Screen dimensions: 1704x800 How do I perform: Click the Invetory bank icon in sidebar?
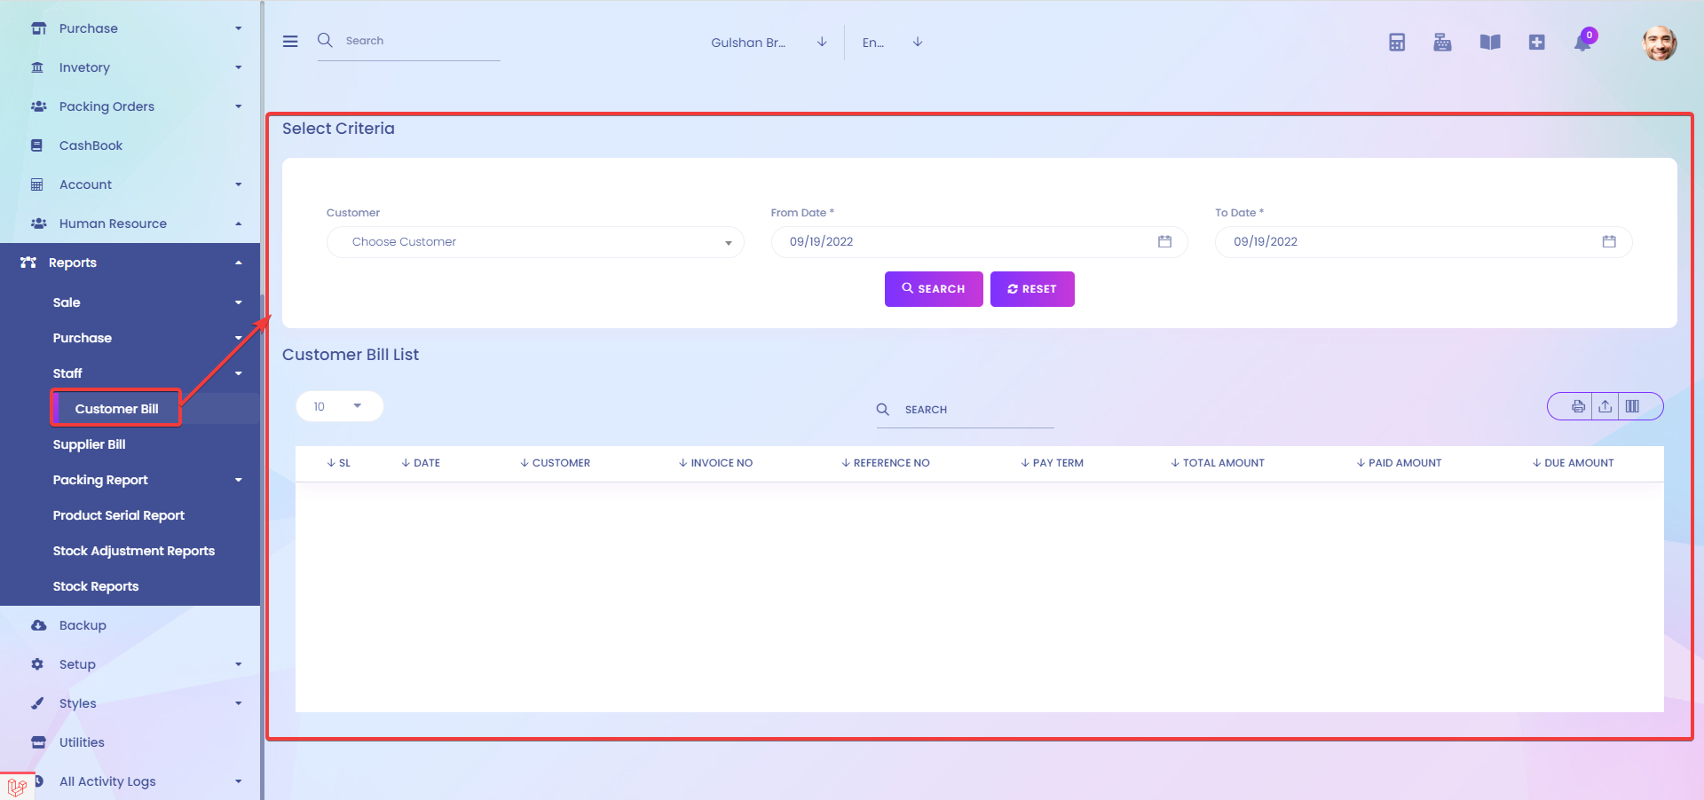coord(37,67)
